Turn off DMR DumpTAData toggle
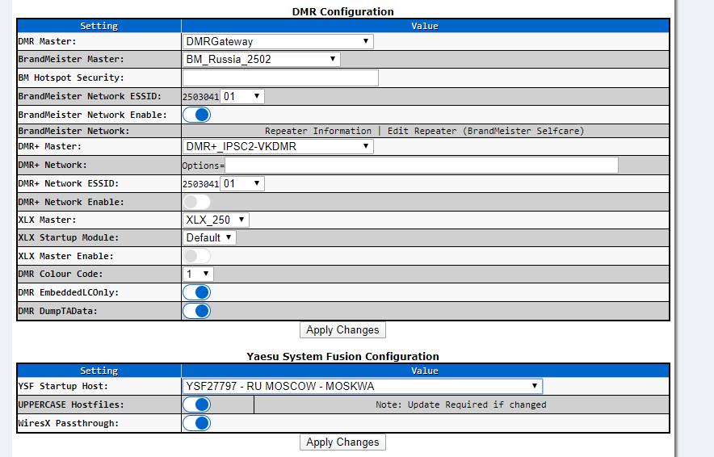The height and width of the screenshot is (457, 714). tap(197, 311)
